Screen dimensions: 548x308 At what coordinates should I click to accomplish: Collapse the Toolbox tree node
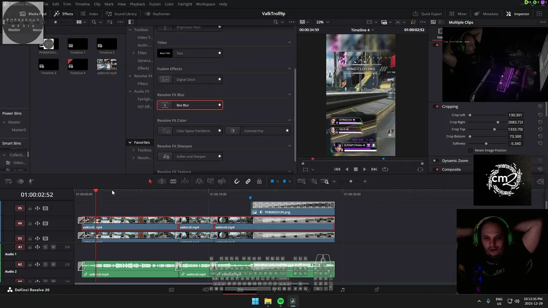(x=130, y=30)
